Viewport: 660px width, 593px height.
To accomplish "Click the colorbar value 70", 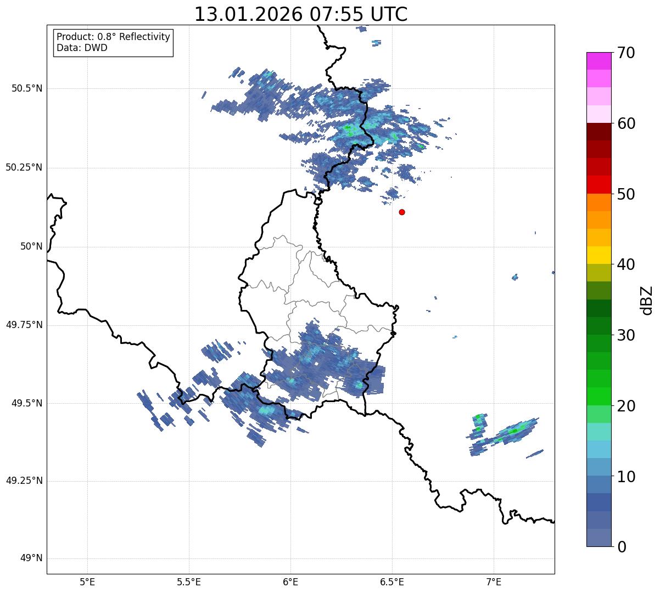I will [625, 53].
